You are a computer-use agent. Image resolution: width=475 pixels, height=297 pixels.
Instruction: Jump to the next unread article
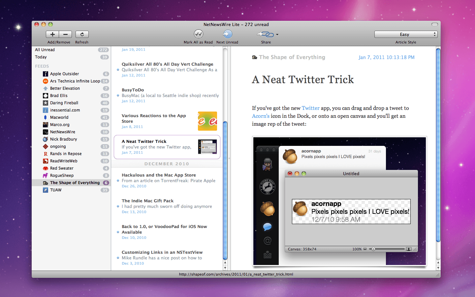227,34
